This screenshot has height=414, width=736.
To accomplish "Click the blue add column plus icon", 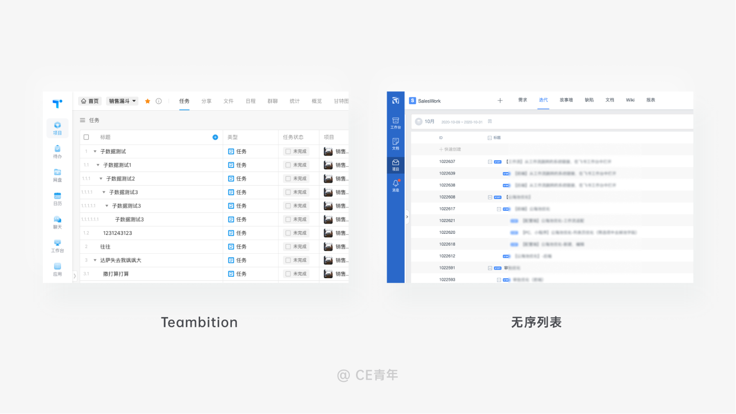I will pos(215,137).
